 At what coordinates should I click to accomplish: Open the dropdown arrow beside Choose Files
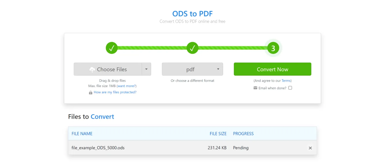point(146,69)
